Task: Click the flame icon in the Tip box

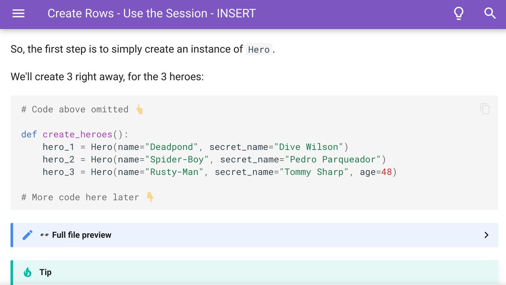Action: coord(28,272)
